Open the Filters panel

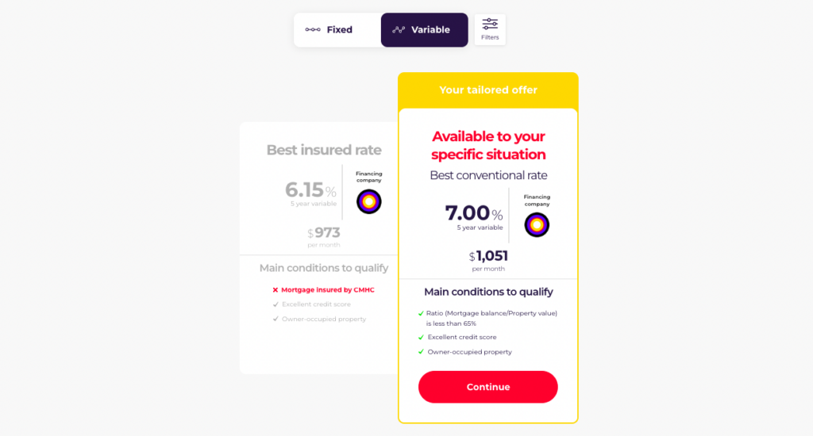click(490, 29)
